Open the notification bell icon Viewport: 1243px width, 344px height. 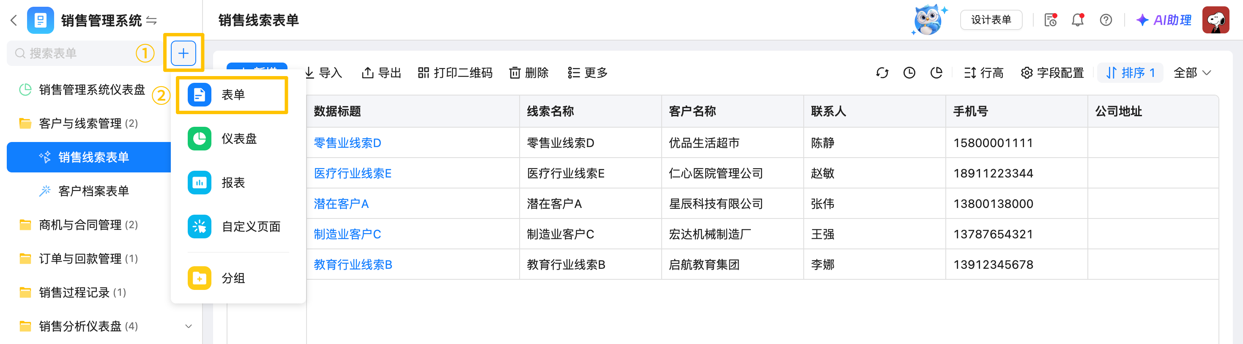tap(1078, 20)
